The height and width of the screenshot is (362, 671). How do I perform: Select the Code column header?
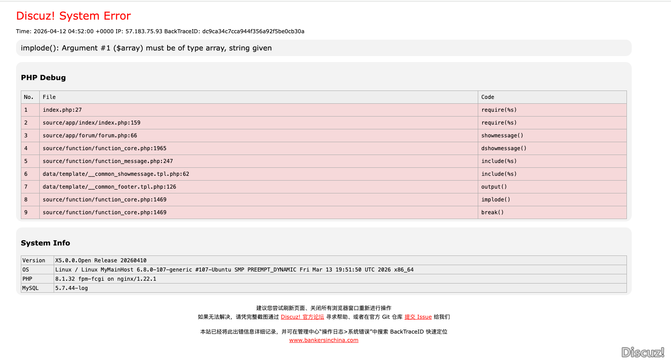pos(487,97)
